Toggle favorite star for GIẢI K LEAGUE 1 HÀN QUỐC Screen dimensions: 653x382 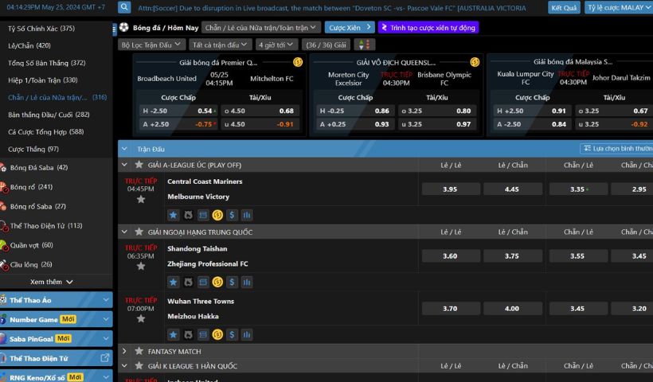(139, 366)
